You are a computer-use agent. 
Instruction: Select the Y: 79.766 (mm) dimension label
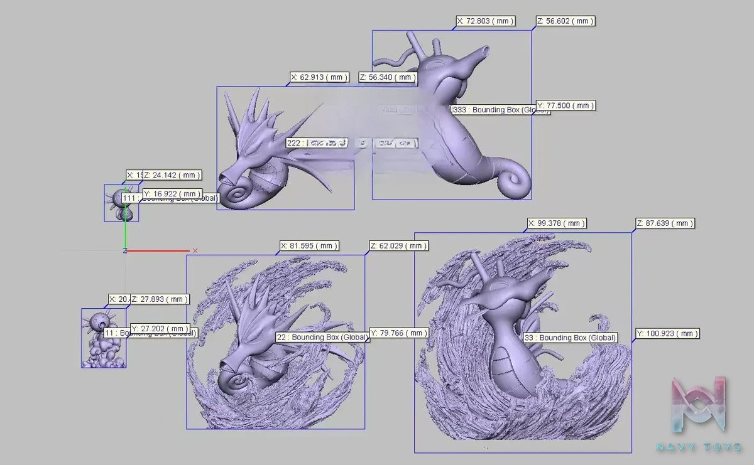pyautogui.click(x=398, y=333)
